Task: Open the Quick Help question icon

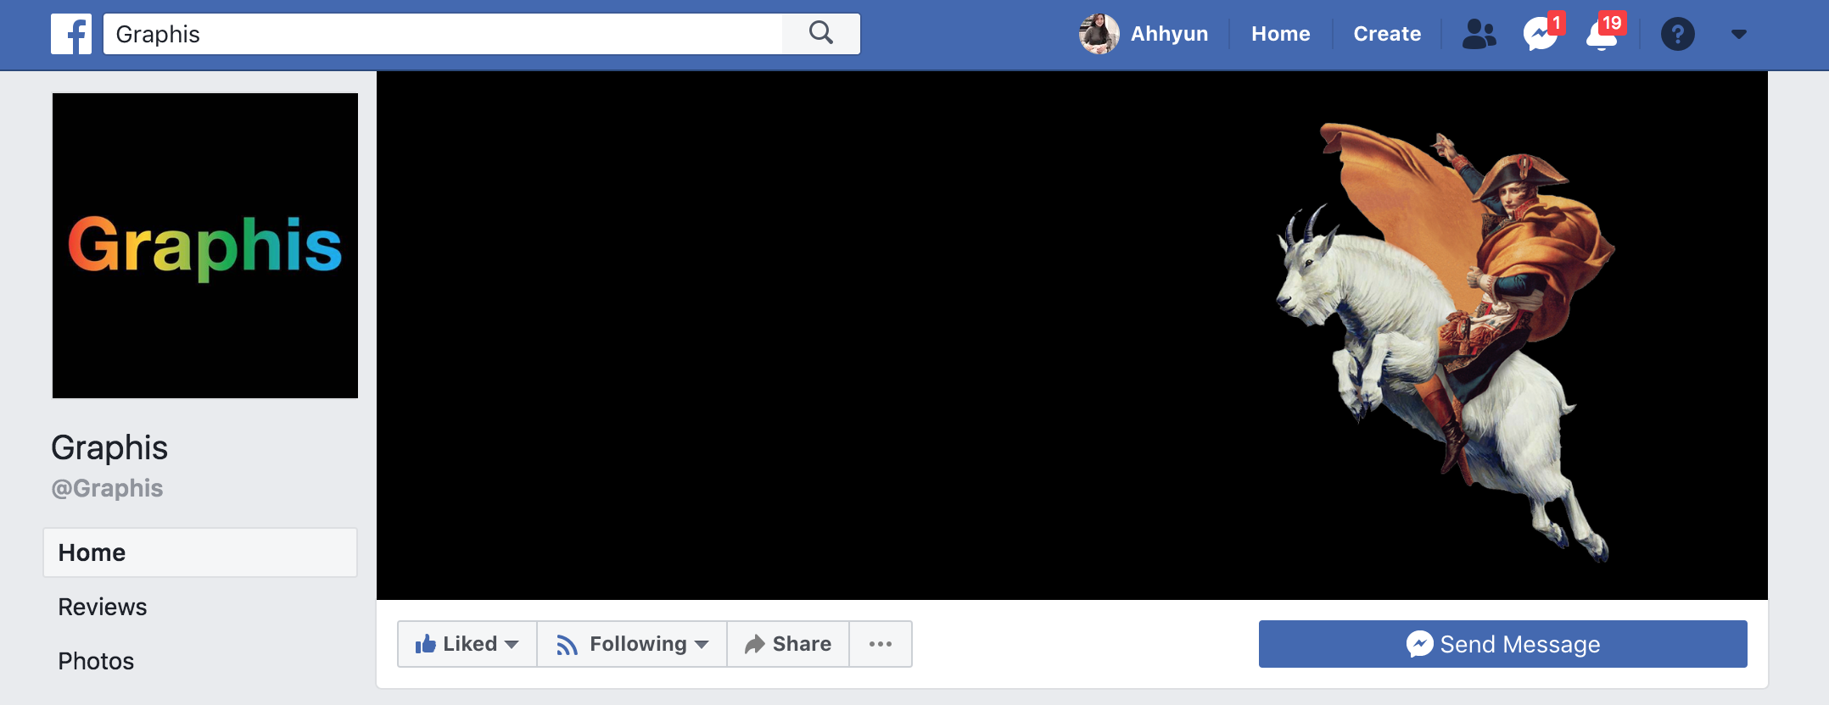Action: (x=1677, y=34)
